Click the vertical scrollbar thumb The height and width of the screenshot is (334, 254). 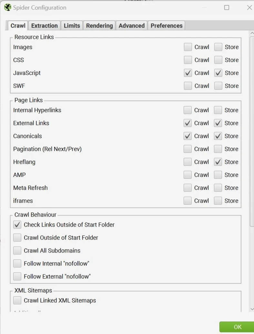click(252, 132)
